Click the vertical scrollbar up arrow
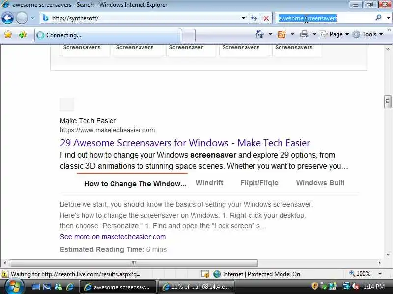Screen dimensions: 393x294 [x=388, y=49]
